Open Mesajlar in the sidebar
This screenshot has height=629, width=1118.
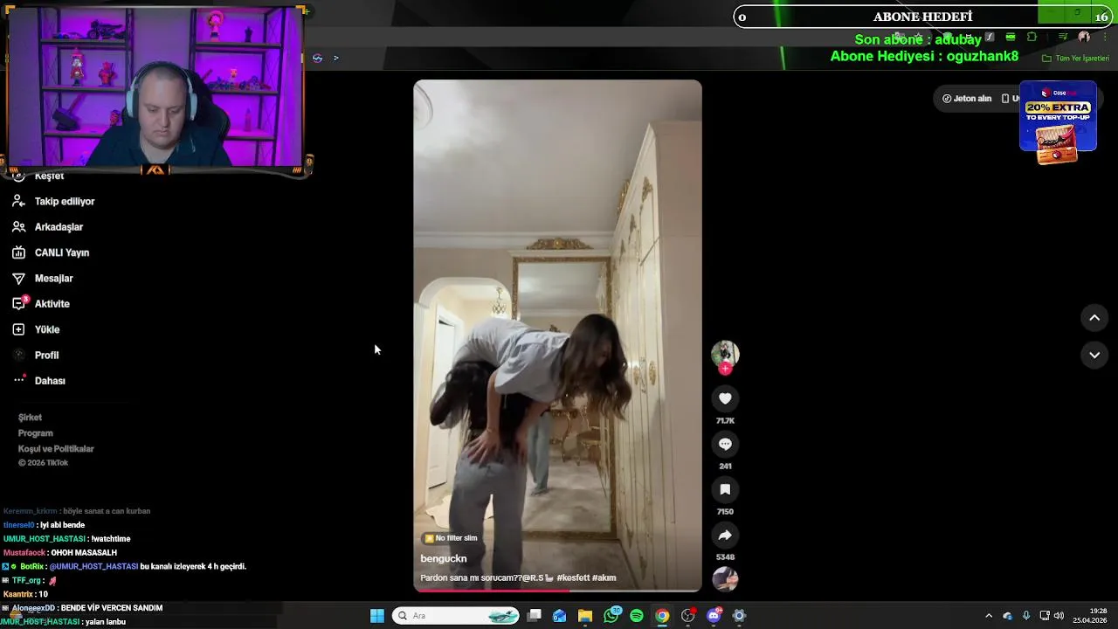coord(43,278)
